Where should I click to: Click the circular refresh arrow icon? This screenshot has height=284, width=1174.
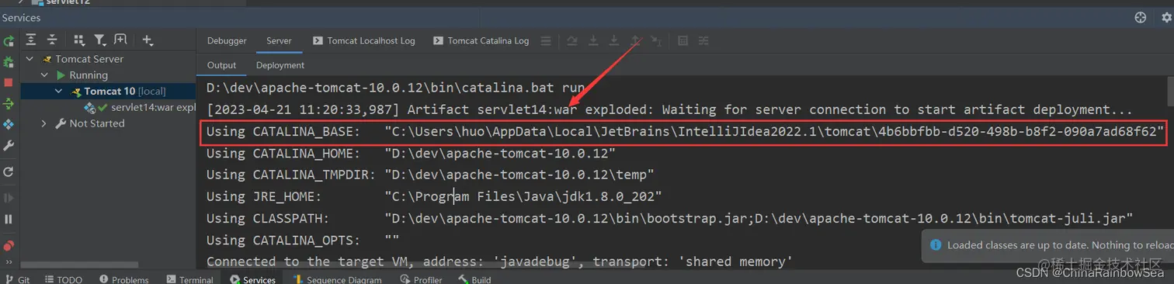(9, 171)
